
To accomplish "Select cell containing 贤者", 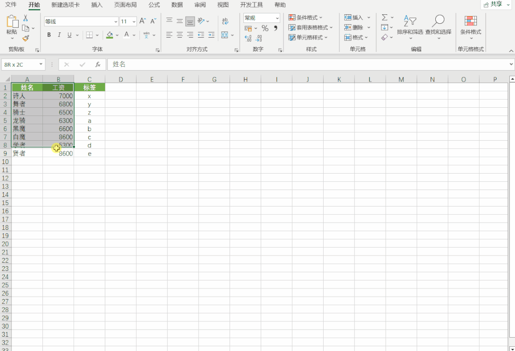I will pyautogui.click(x=27, y=153).
